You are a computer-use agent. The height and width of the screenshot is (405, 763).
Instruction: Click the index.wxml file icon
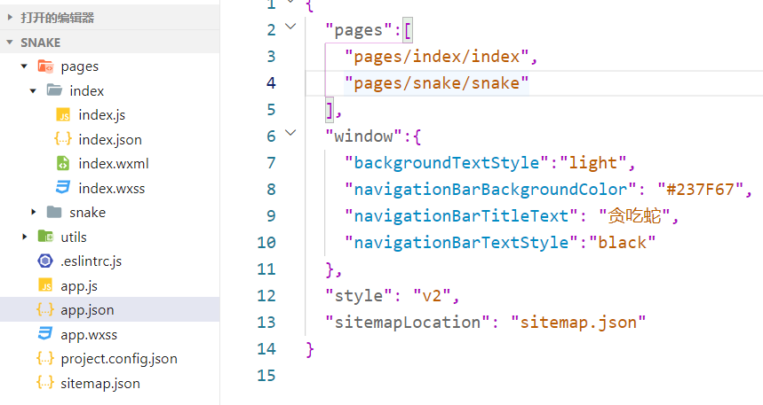point(63,164)
